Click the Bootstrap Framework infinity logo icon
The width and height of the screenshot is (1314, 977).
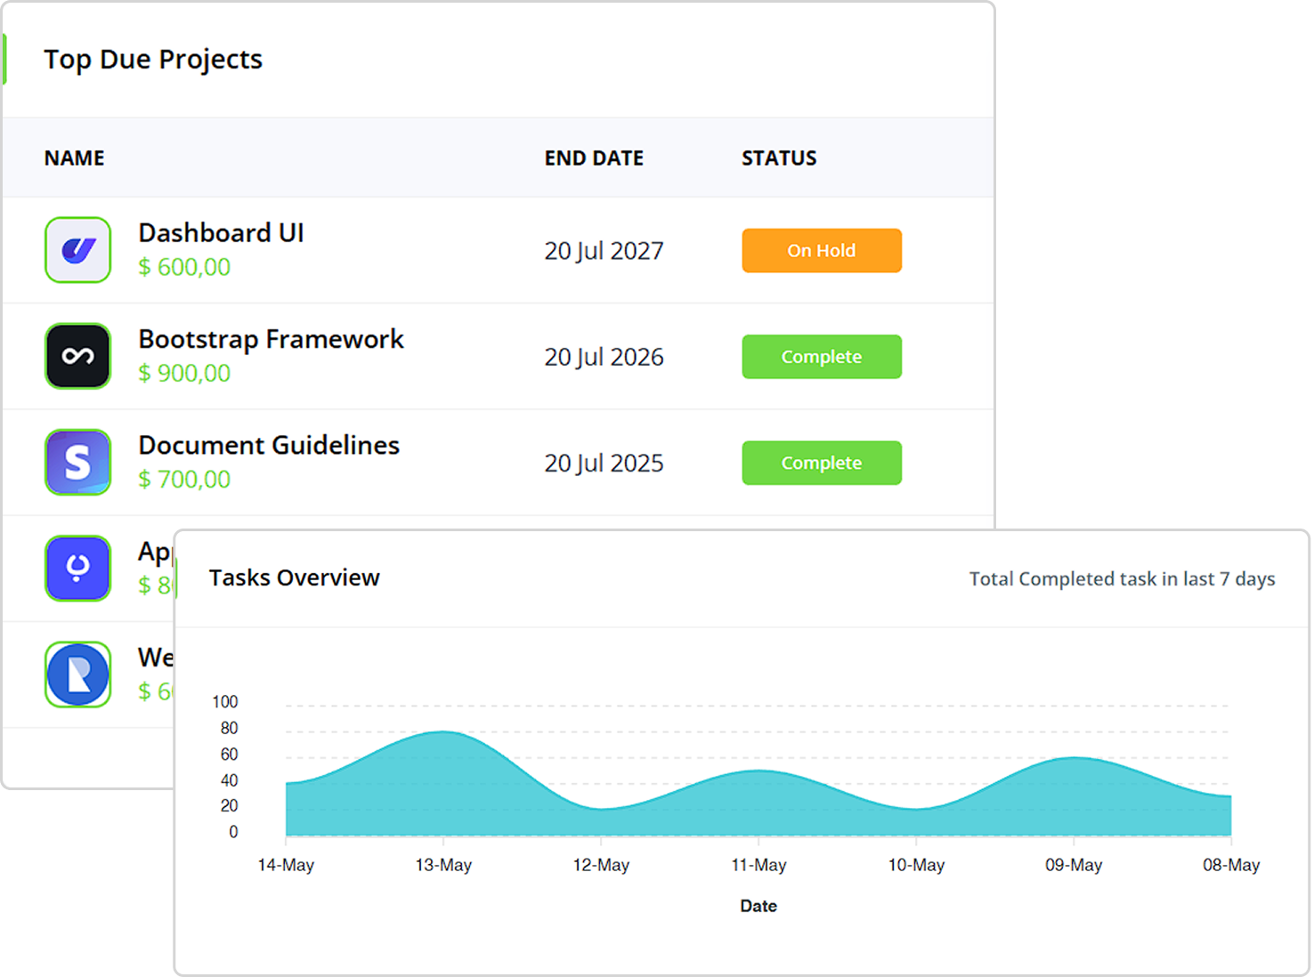pos(78,356)
